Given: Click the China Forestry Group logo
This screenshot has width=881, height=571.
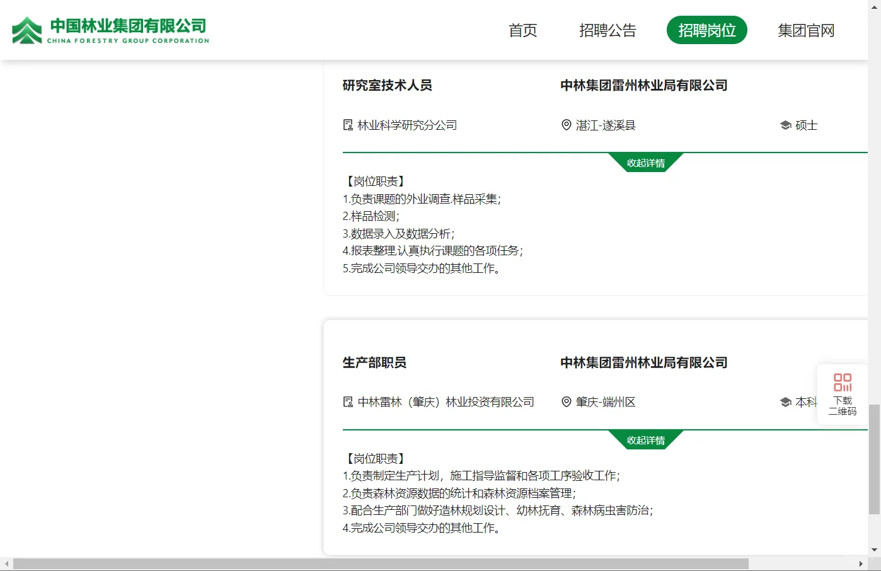Looking at the screenshot, I should coord(111,30).
